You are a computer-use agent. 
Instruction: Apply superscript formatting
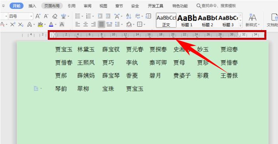[x=12, y=24]
